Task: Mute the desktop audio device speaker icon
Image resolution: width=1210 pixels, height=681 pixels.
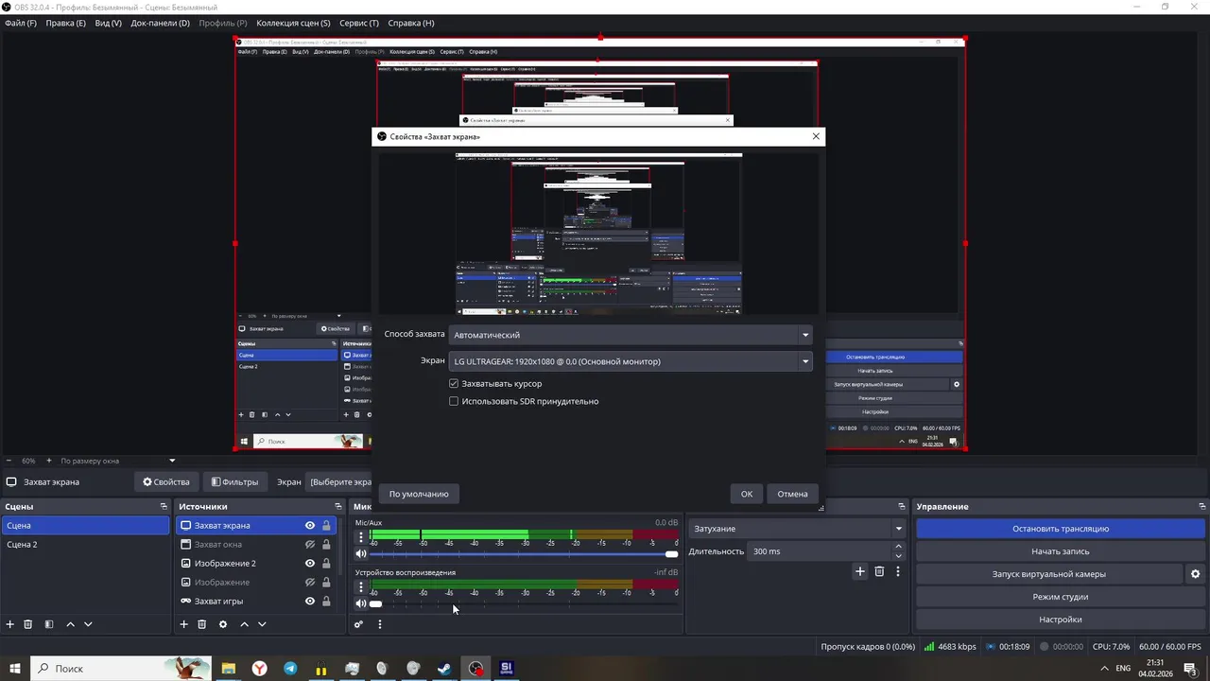Action: (361, 603)
